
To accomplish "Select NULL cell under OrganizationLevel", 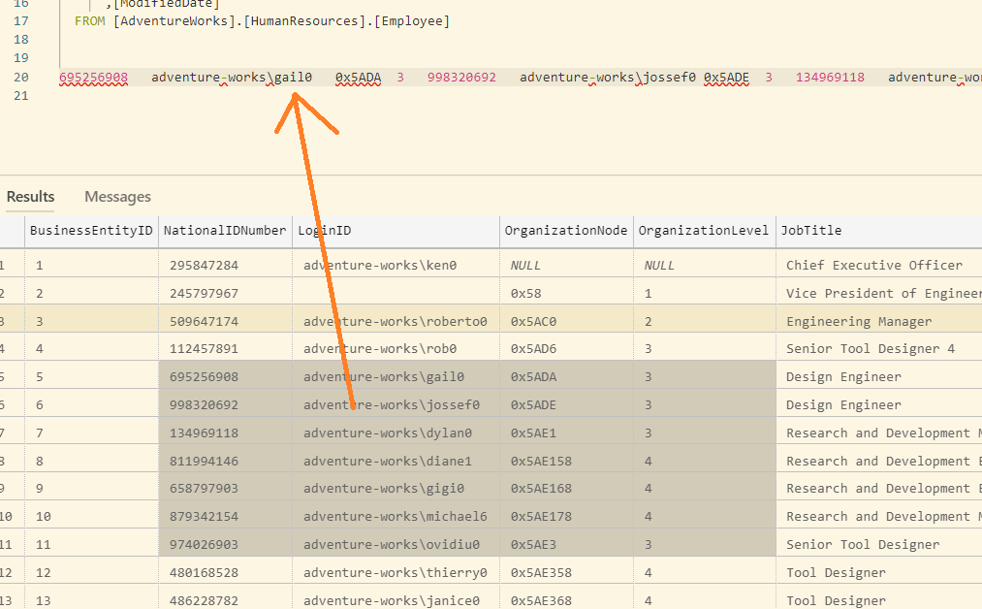I will tap(705, 265).
